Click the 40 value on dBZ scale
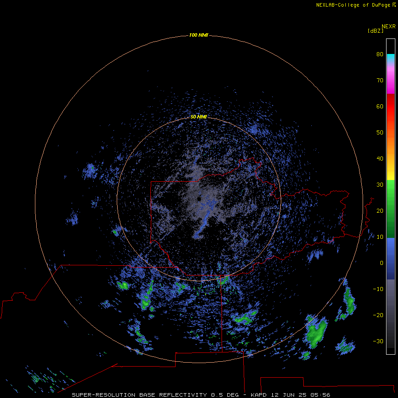398x398 pixels. point(380,159)
